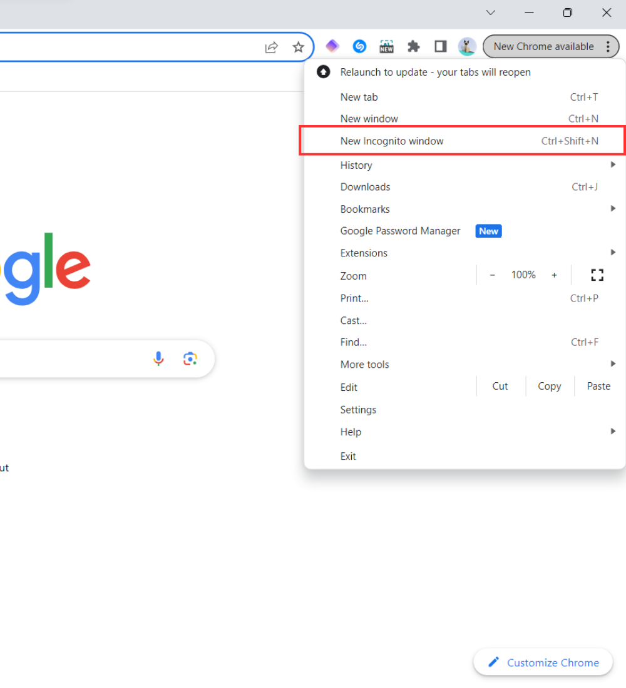This screenshot has width=626, height=688.
Task: Open the Shazam extension icon
Action: 359,46
